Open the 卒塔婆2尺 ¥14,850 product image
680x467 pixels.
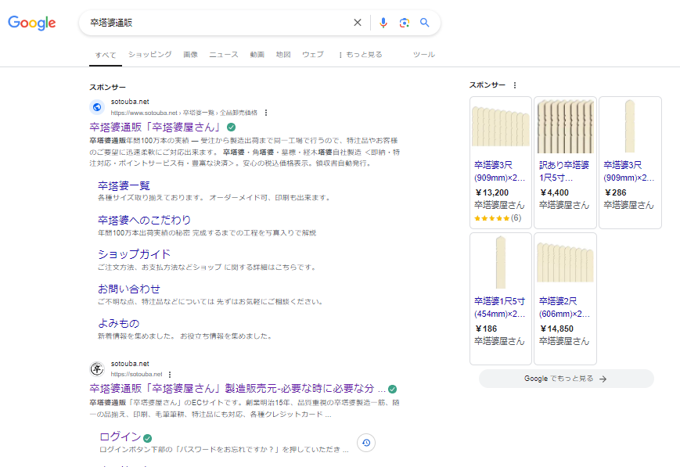coord(566,262)
